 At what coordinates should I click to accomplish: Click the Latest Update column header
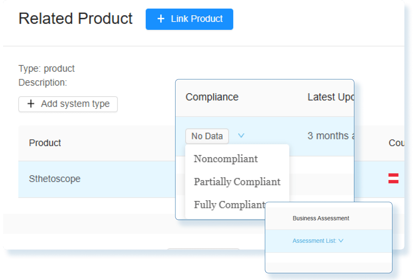tap(330, 97)
